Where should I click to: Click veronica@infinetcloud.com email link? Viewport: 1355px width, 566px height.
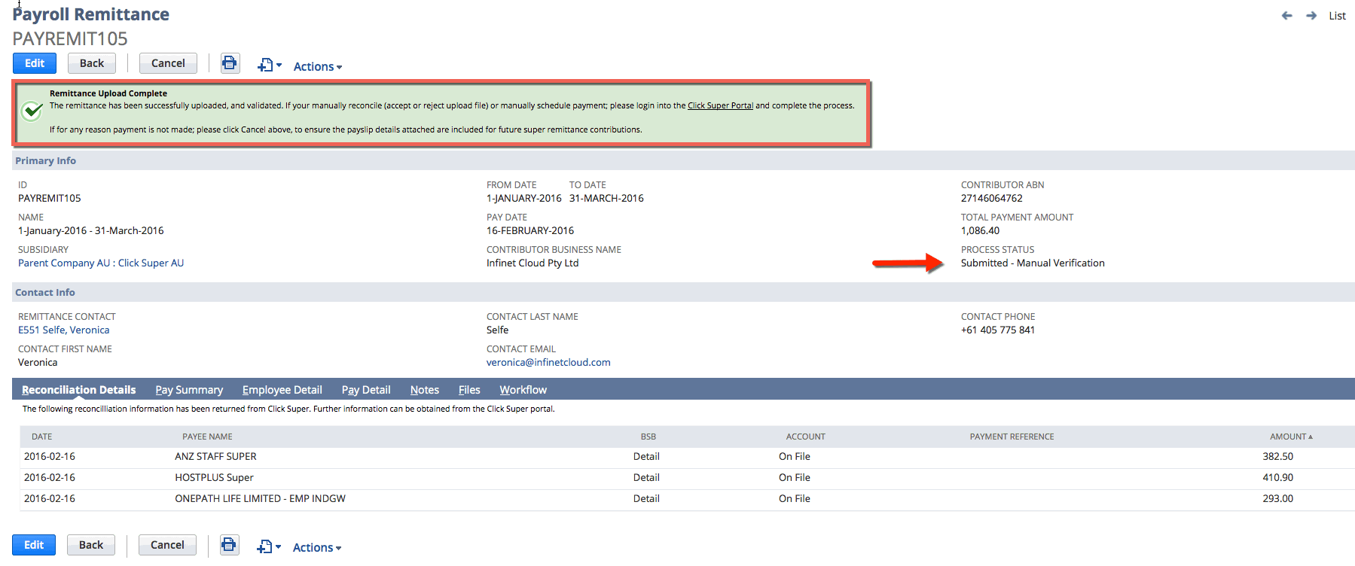[548, 362]
